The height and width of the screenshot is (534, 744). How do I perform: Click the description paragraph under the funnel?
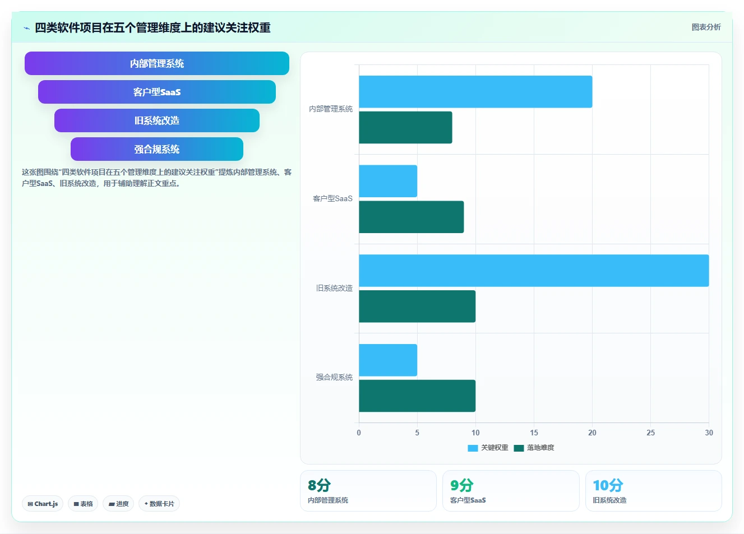coord(157,178)
